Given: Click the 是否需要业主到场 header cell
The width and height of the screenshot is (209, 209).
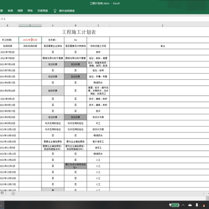Looking at the screenshot, I should click(x=53, y=46).
